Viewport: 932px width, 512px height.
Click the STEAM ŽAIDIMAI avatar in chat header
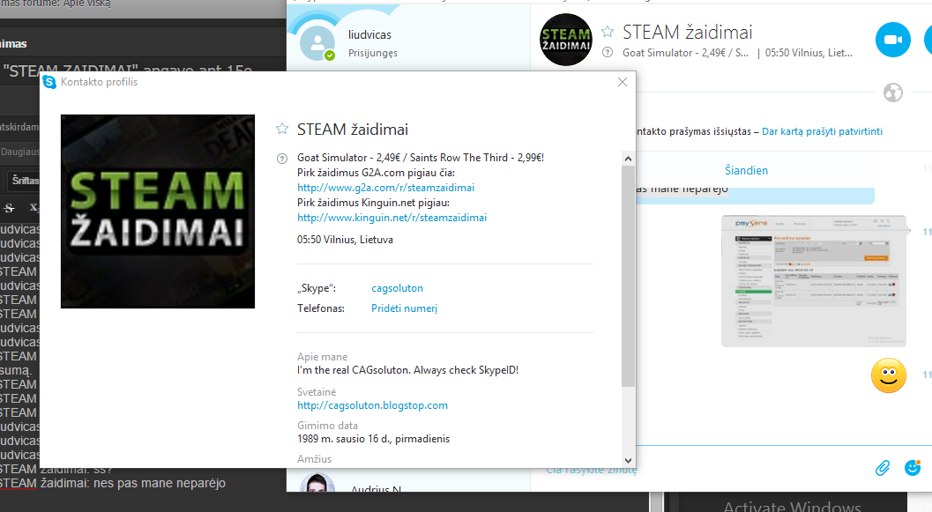pyautogui.click(x=566, y=40)
